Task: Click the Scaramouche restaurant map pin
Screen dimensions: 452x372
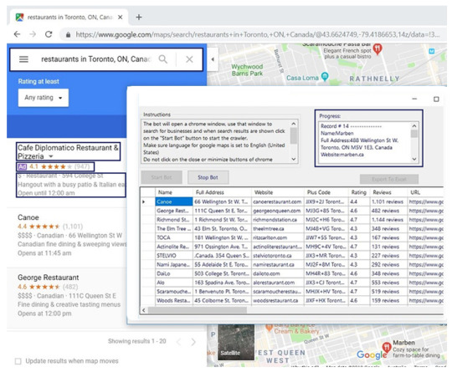Action: tap(378, 49)
